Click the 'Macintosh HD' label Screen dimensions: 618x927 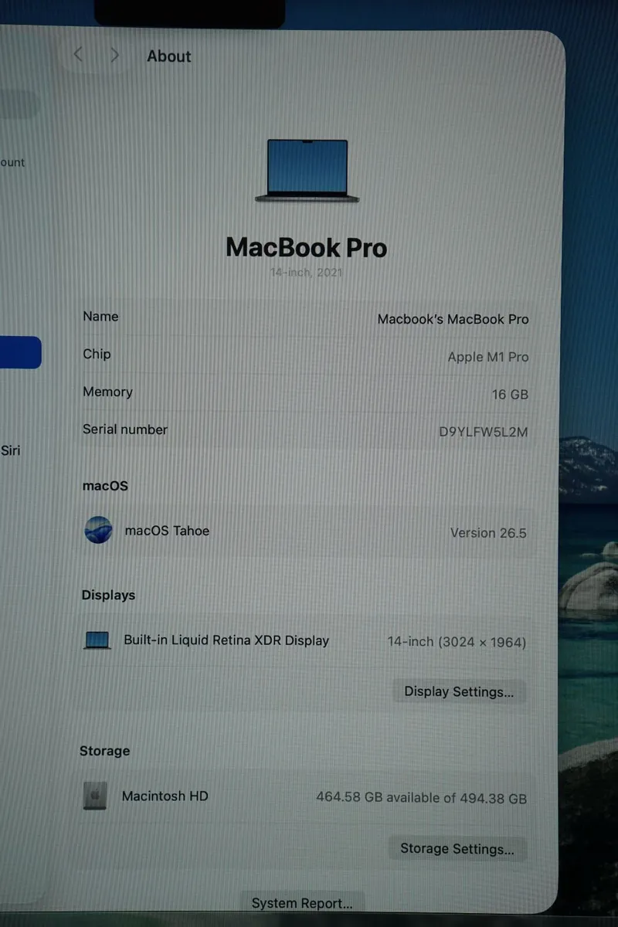click(x=165, y=796)
